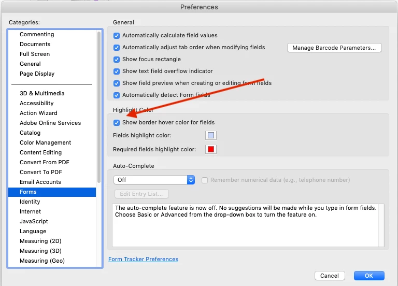Pick the Fields highlight color swatch
The width and height of the screenshot is (398, 286).
pyautogui.click(x=211, y=135)
